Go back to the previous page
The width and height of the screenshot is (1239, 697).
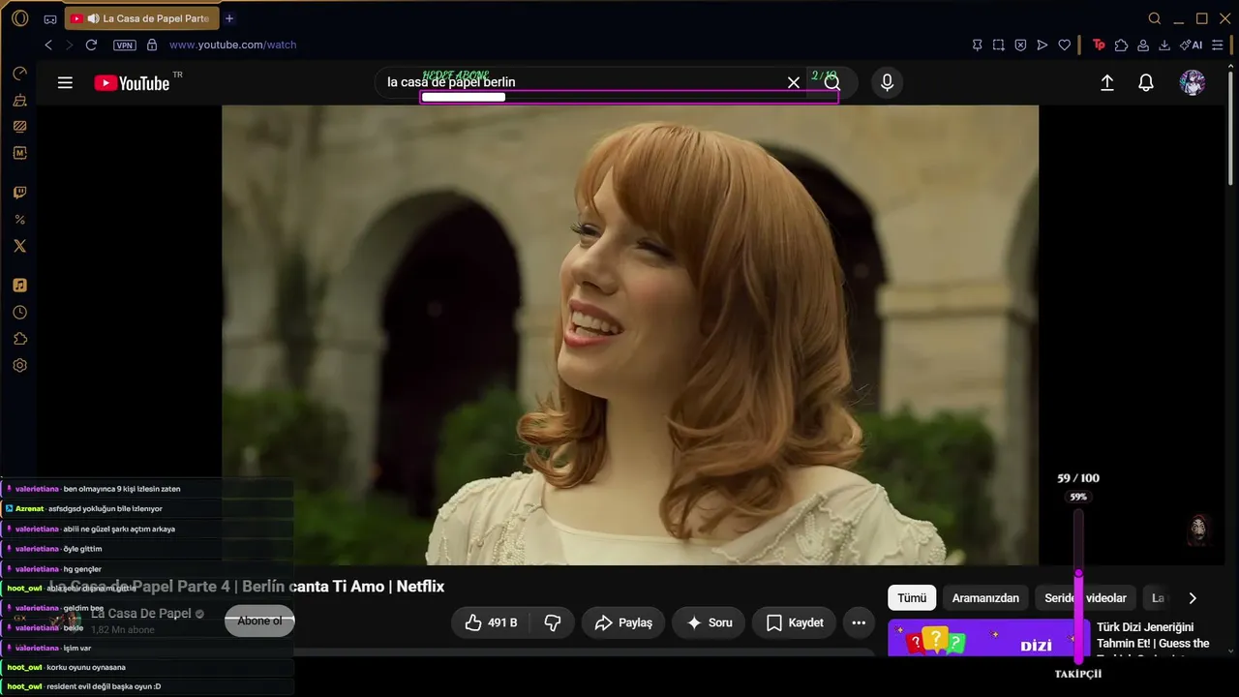48,45
